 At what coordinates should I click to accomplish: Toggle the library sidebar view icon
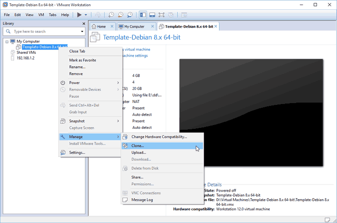coord(143,15)
